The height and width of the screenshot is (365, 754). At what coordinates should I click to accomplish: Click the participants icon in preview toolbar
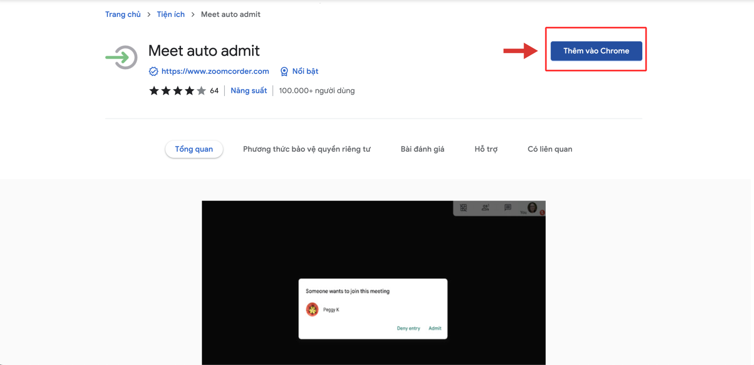click(x=485, y=207)
